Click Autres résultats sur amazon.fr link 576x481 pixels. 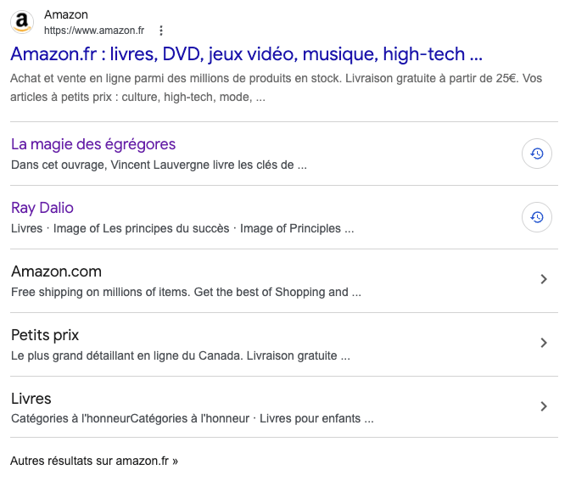(x=94, y=461)
